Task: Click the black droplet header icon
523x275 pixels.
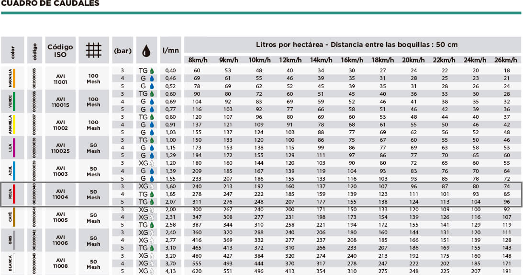Action: point(146,51)
